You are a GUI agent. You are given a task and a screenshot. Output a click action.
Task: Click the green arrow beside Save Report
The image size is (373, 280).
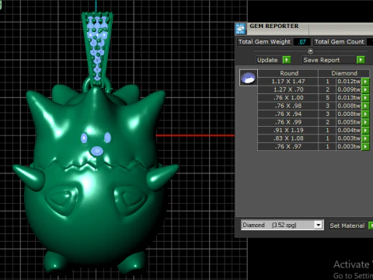pyautogui.click(x=361, y=60)
